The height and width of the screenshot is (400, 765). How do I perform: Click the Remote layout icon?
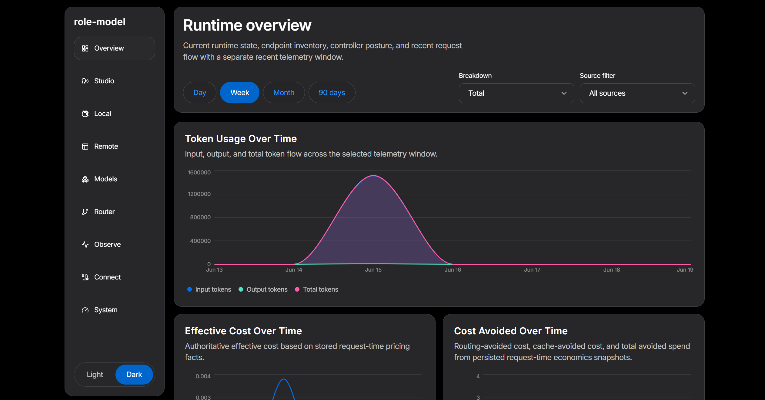point(85,147)
